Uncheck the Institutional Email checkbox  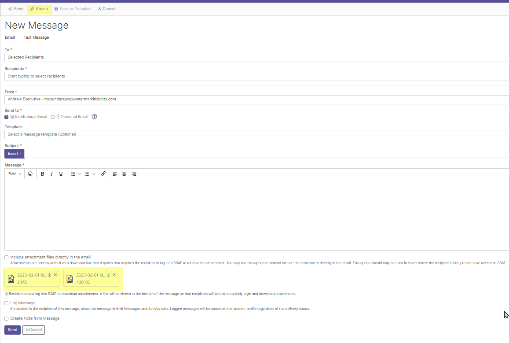tap(7, 117)
